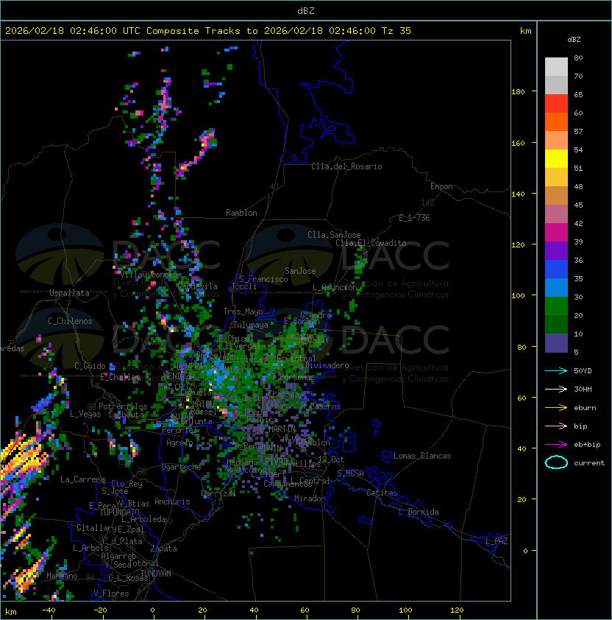The width and height of the screenshot is (612, 620).
Task: Select the magenta 39-42 dBZ band
Action: tap(556, 233)
